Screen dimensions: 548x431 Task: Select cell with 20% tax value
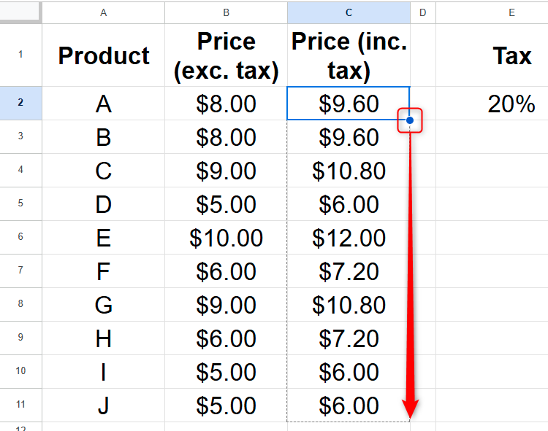(511, 104)
